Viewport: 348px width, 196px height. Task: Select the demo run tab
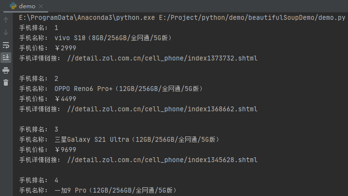27,6
